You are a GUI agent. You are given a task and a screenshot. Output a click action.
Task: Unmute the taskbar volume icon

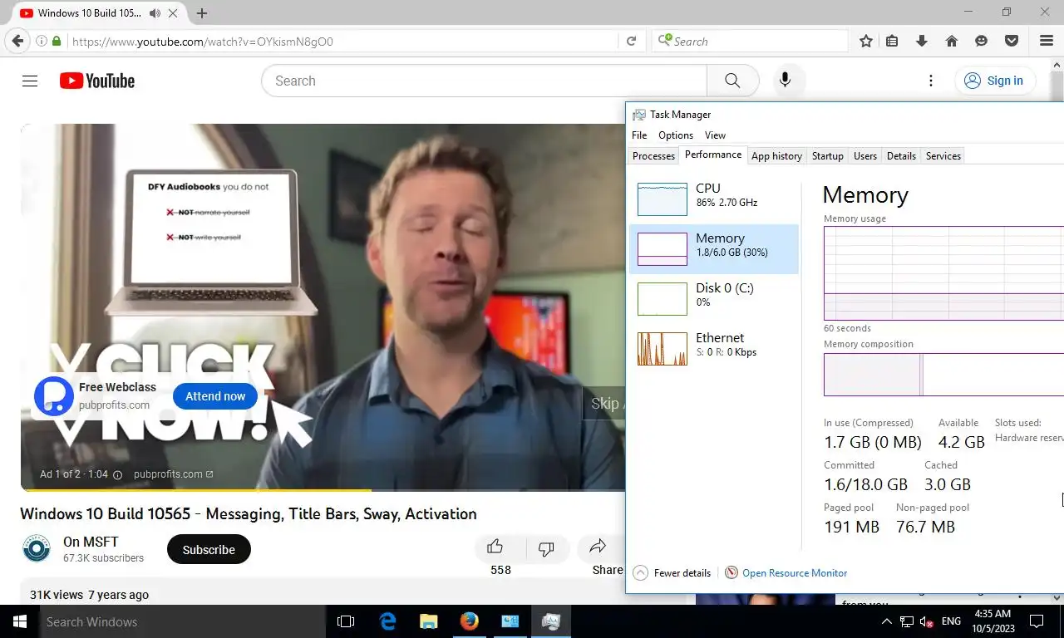coord(926,621)
